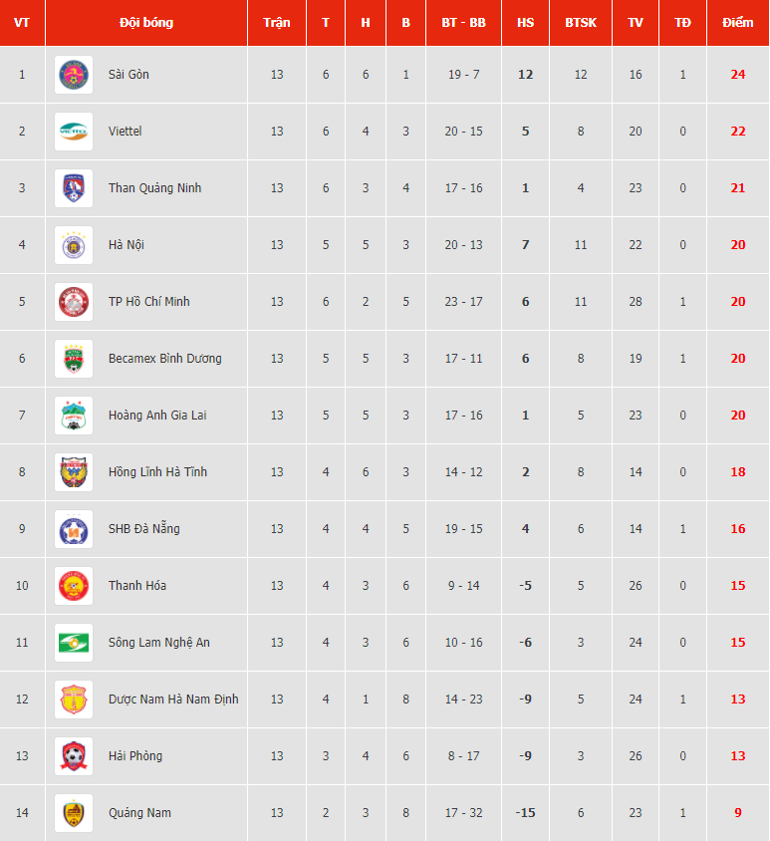Open Dược Nam Hà Nam Định team link
This screenshot has width=770, height=841.
click(173, 700)
